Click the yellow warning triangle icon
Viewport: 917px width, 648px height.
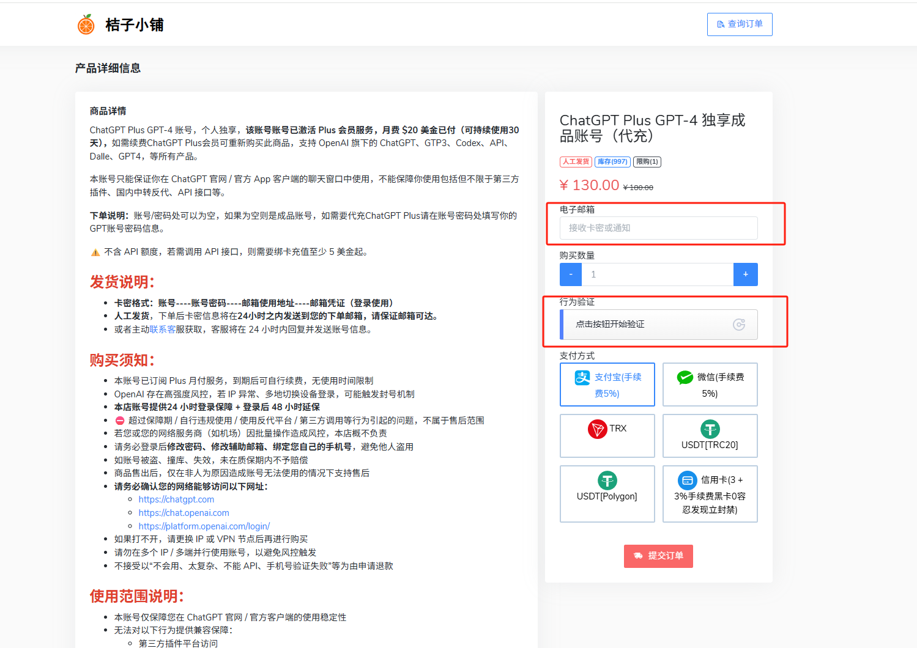tap(95, 252)
